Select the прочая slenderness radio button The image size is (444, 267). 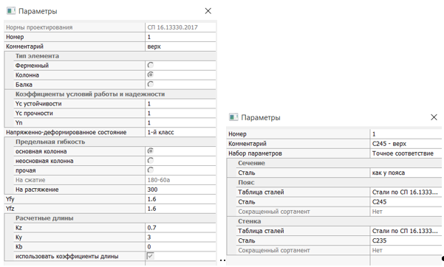pos(151,170)
